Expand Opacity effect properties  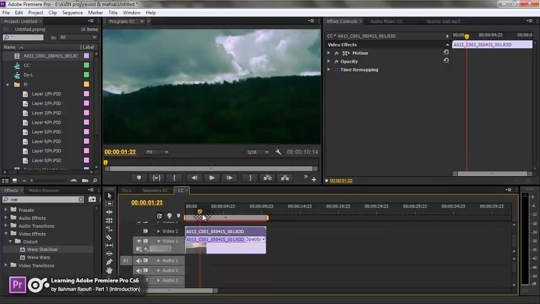[329, 61]
